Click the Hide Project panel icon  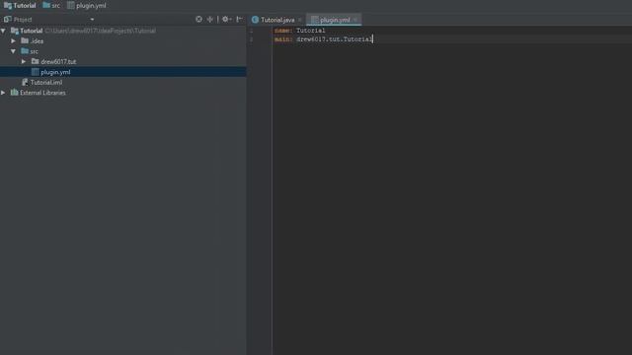coord(239,19)
